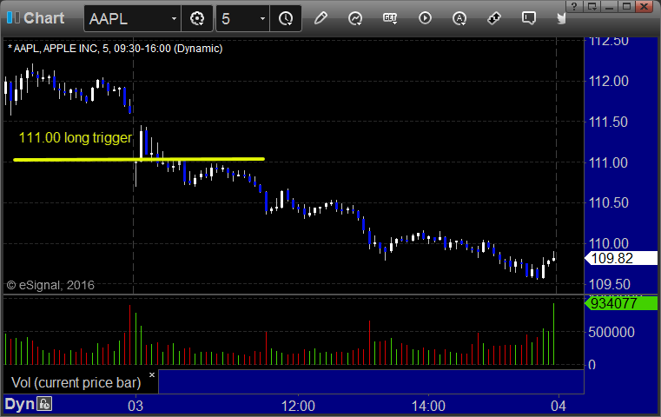
Task: Select the pencil drawing tools icon
Action: 321,18
